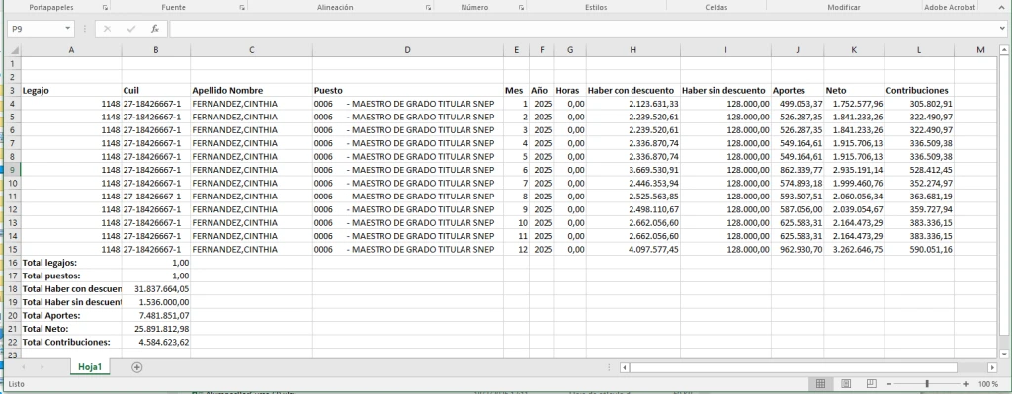1012x394 pixels.
Task: Select the Total puestos: label cell
Action: [71, 276]
